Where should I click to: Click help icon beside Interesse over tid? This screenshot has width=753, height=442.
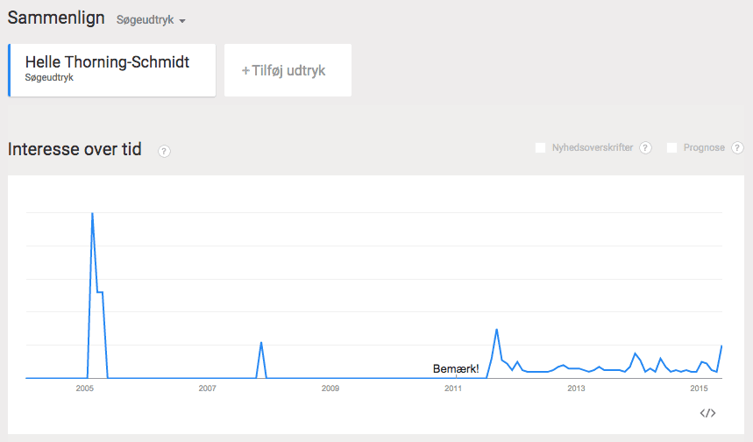coord(164,151)
